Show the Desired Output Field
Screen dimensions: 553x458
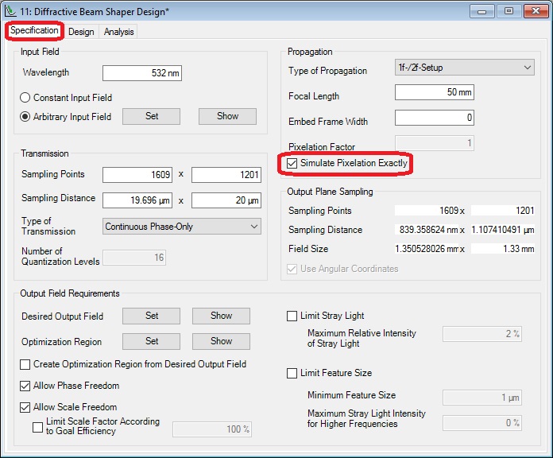[x=221, y=316]
